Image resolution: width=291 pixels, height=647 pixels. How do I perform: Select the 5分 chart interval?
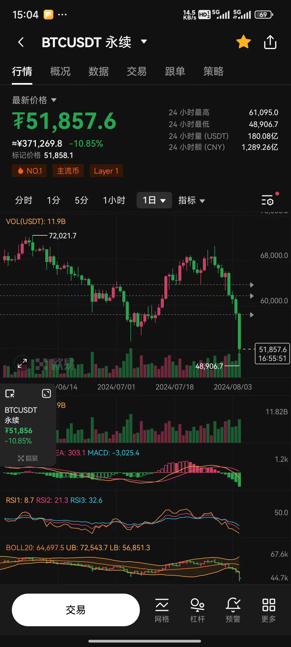(x=81, y=200)
